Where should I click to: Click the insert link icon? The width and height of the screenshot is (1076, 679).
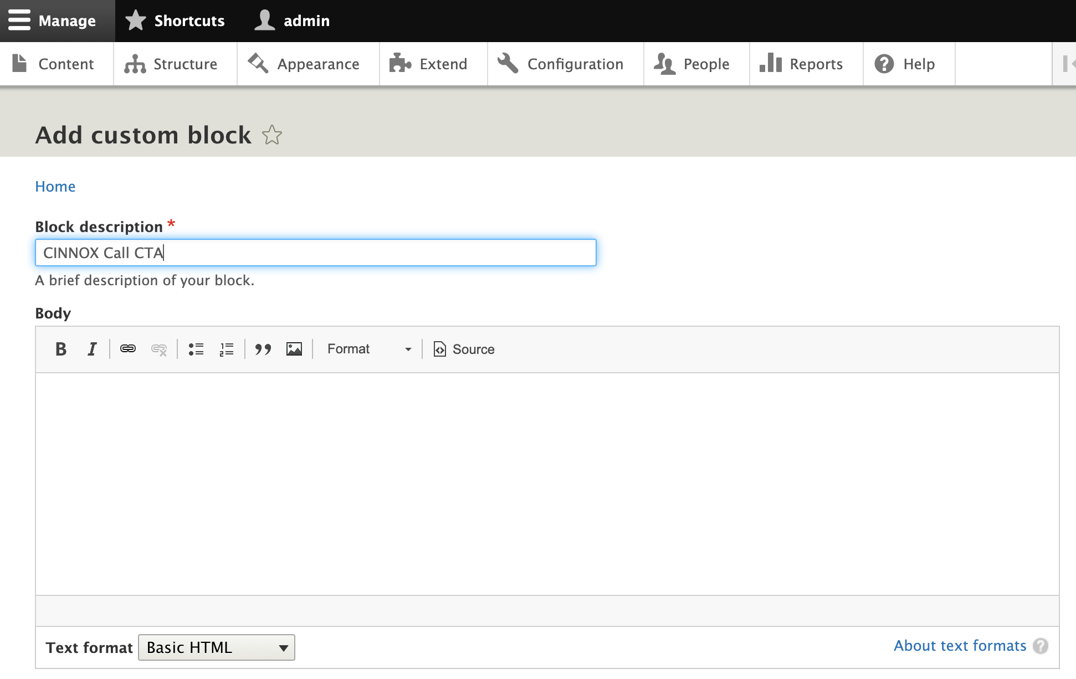click(x=128, y=349)
